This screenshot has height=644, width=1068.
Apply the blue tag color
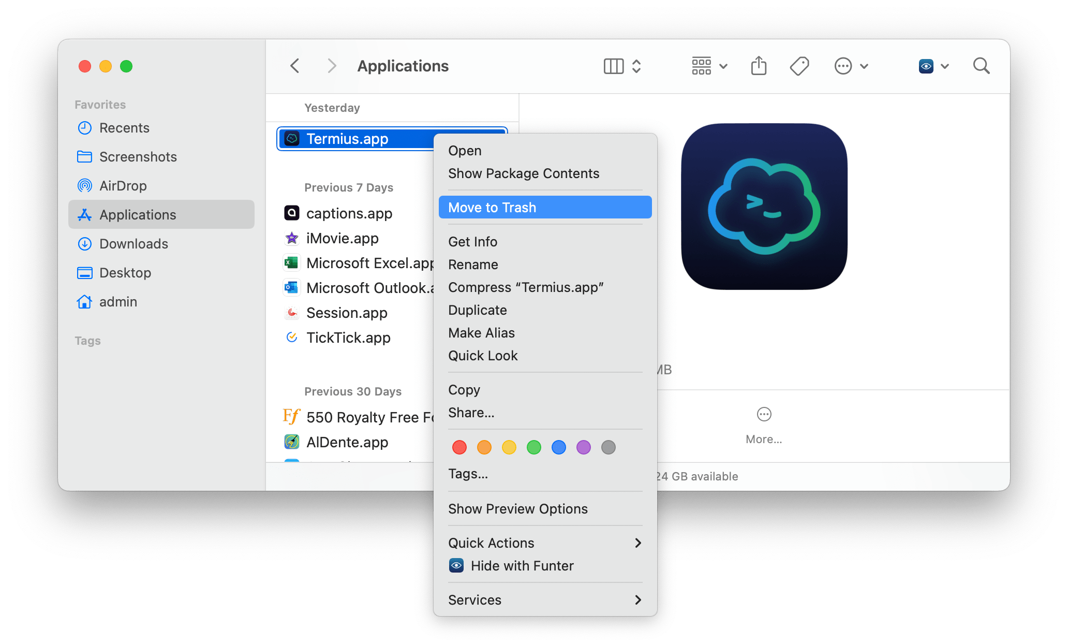pyautogui.click(x=559, y=447)
